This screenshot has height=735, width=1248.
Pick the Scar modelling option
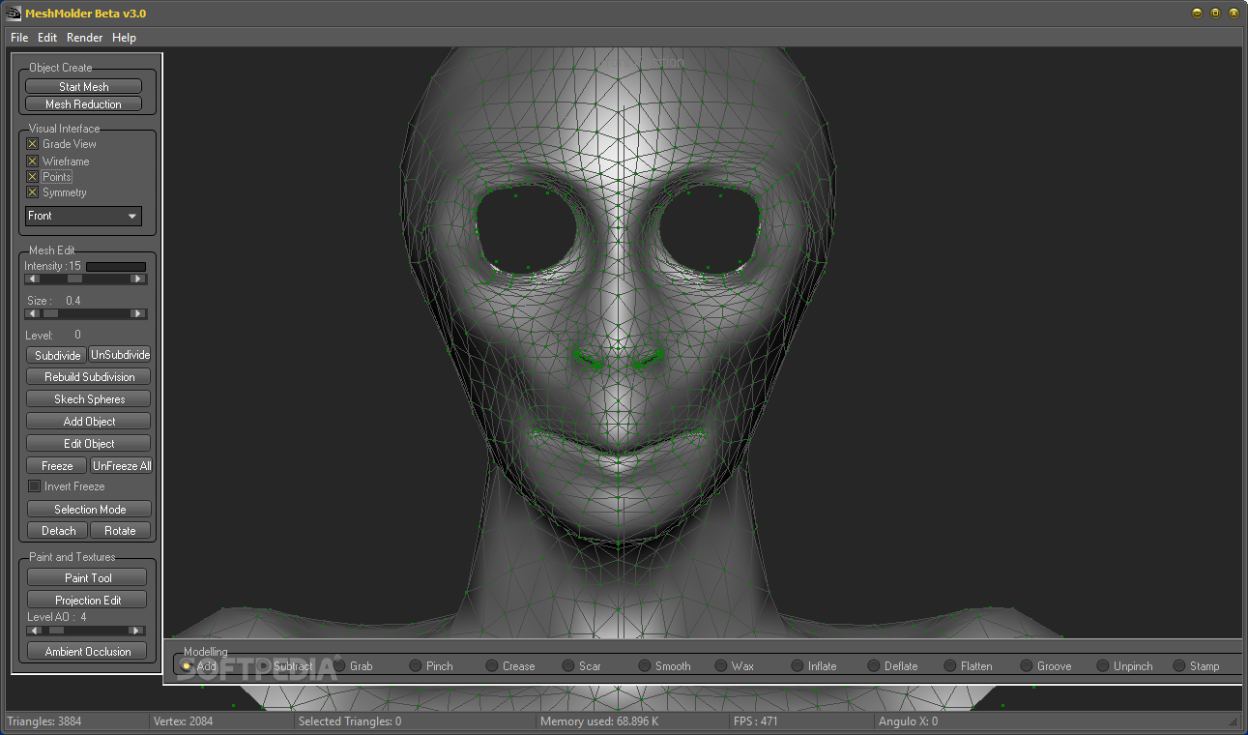click(568, 665)
